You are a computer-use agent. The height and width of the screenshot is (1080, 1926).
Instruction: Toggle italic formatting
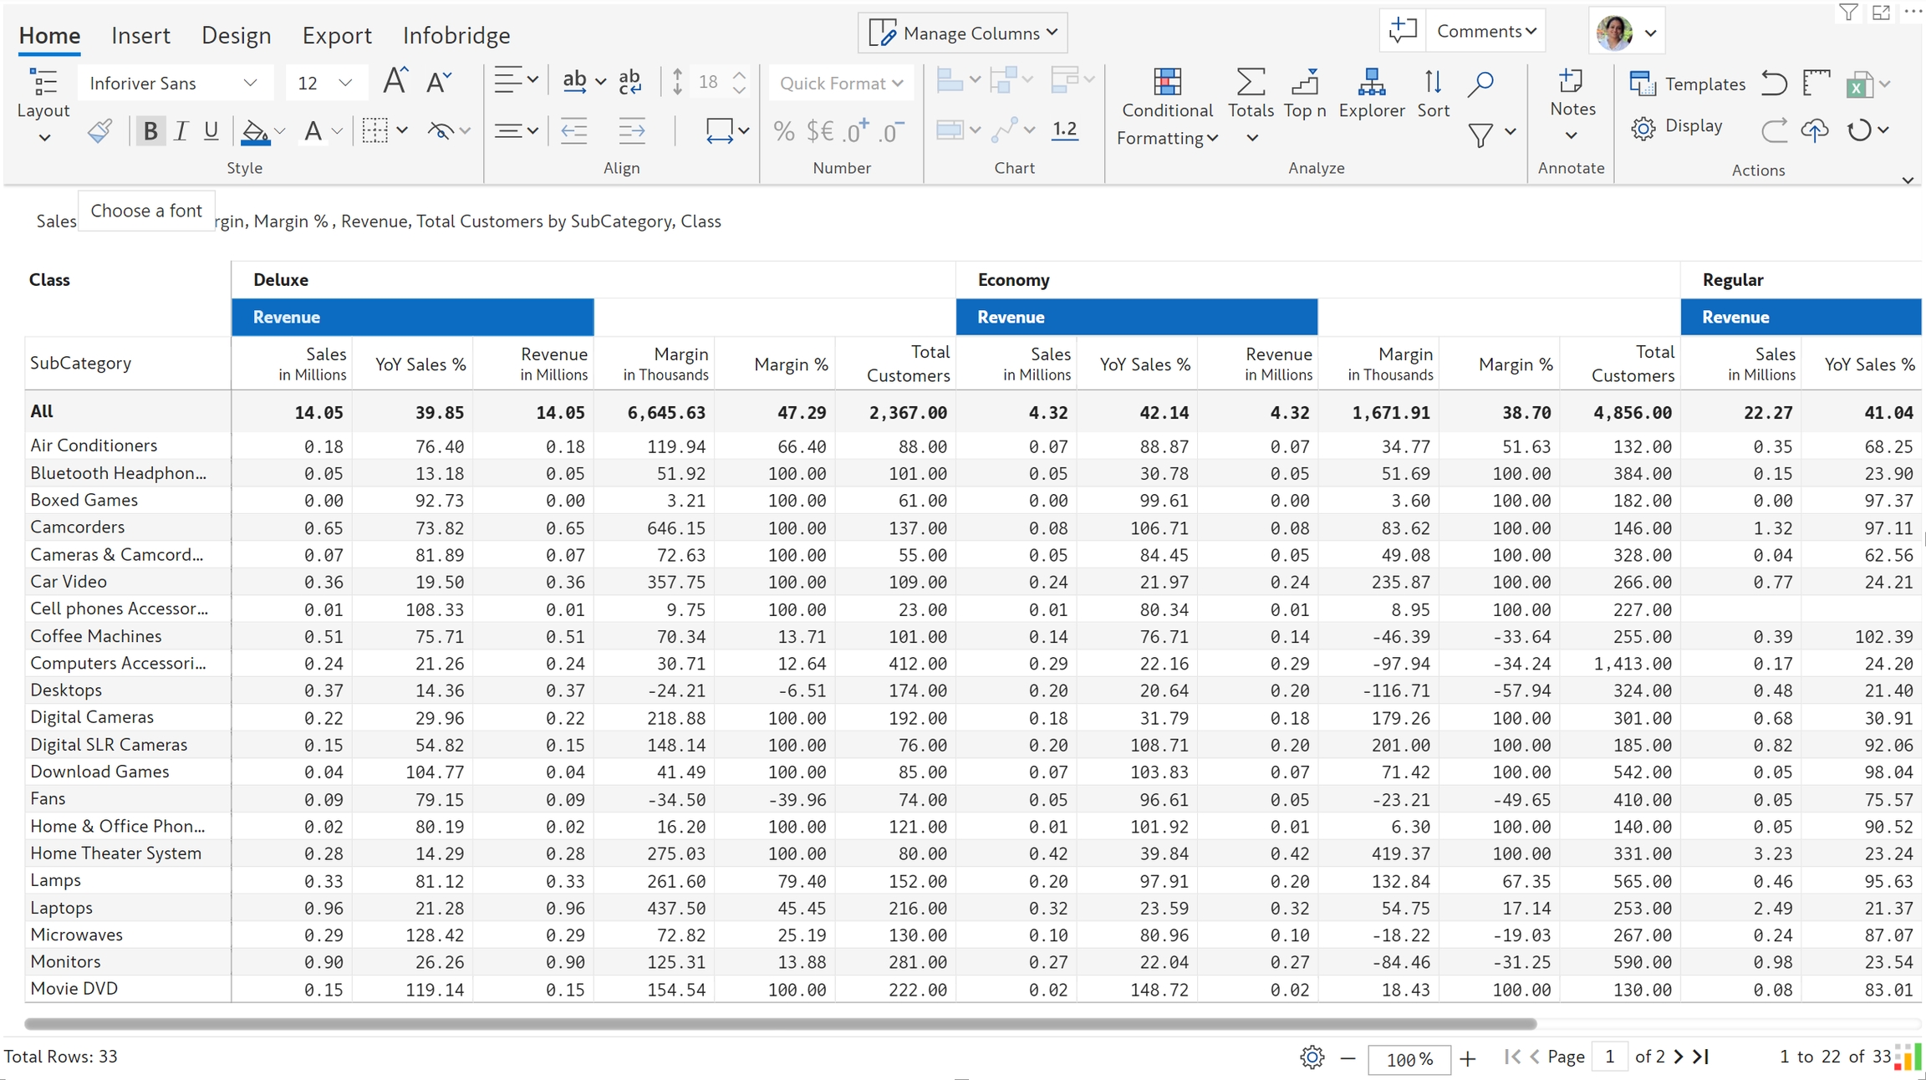pos(181,131)
